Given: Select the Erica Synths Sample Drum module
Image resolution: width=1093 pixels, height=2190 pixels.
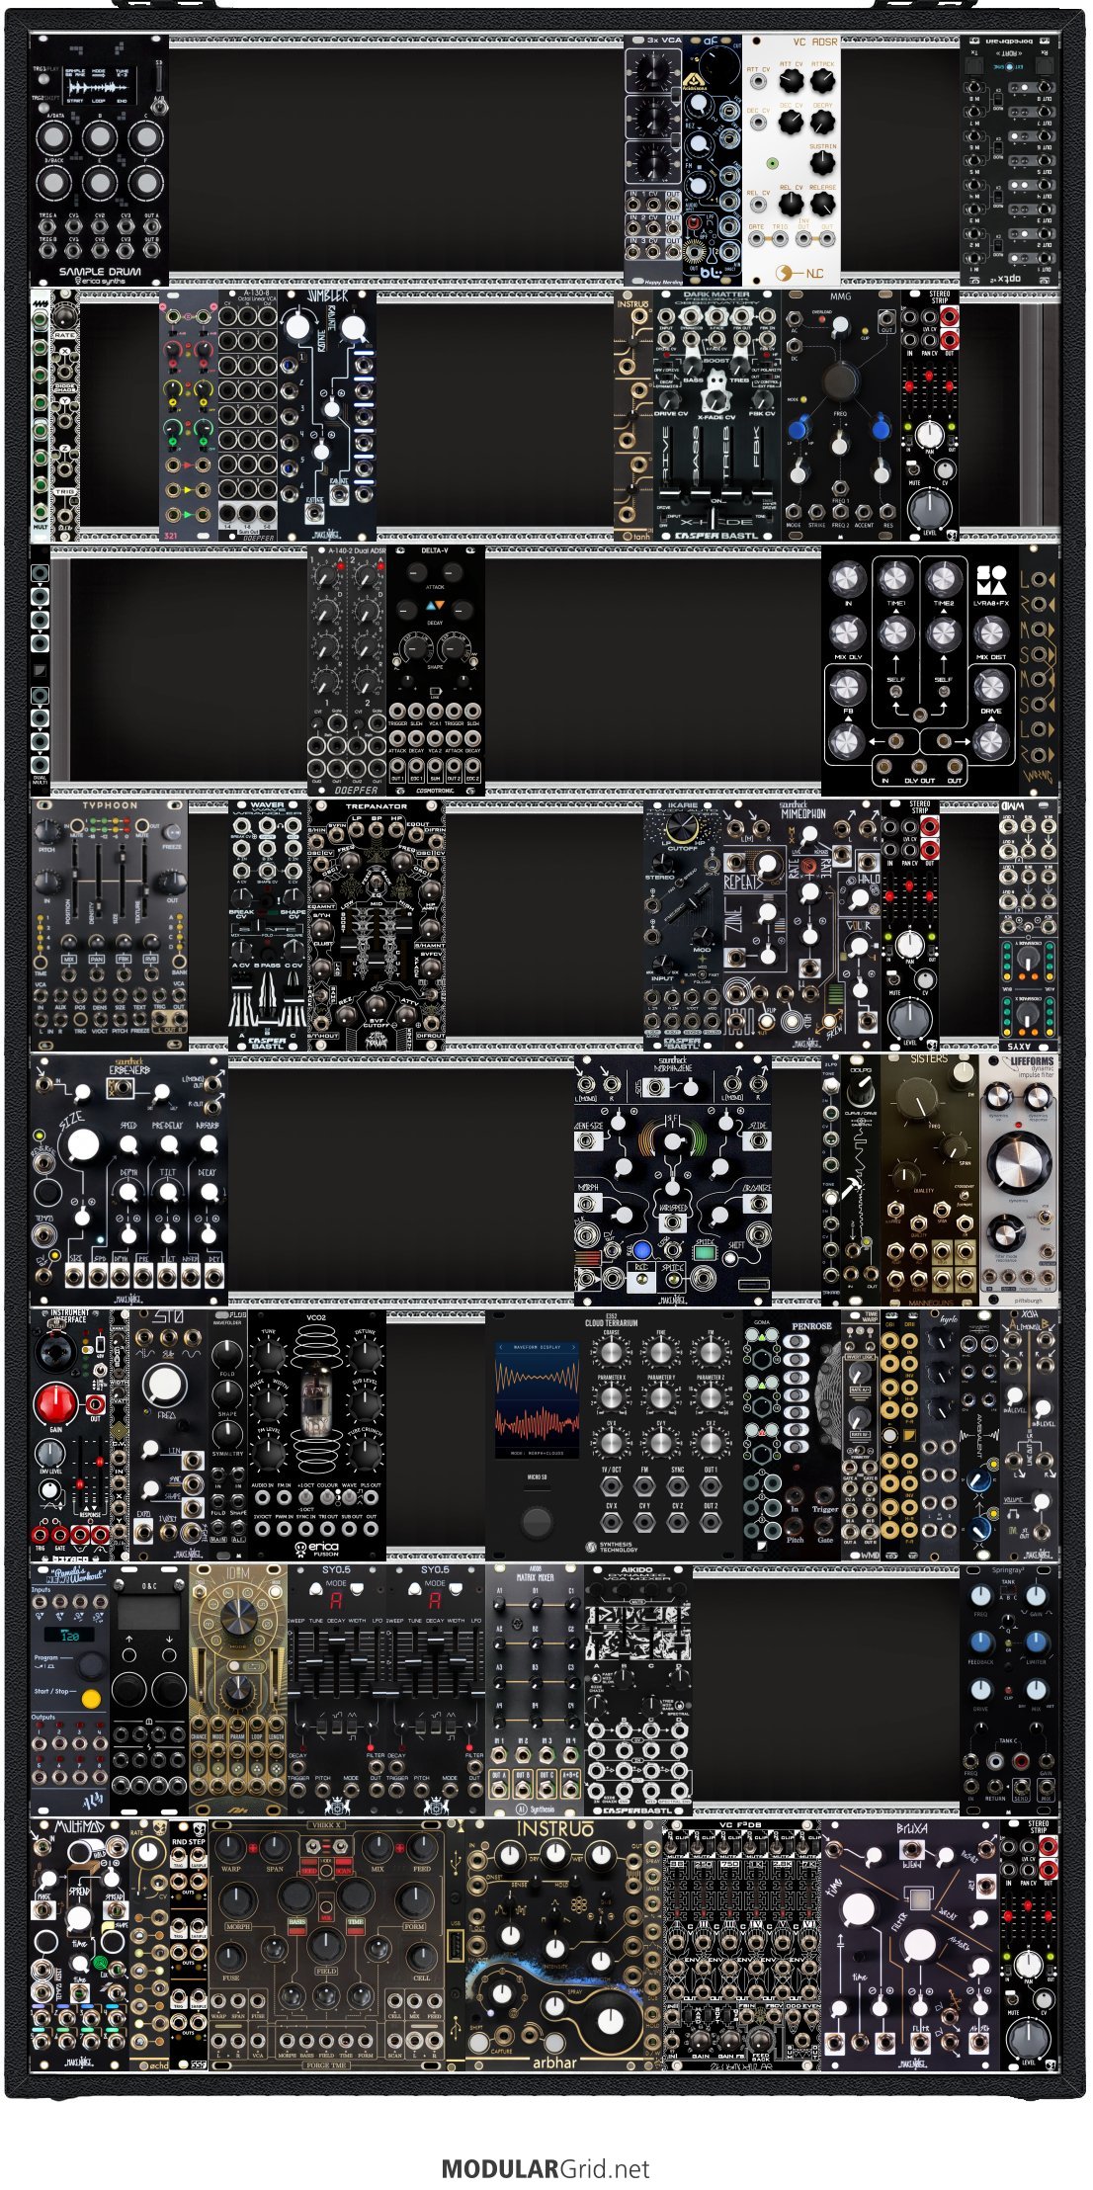Looking at the screenshot, I should (99, 161).
